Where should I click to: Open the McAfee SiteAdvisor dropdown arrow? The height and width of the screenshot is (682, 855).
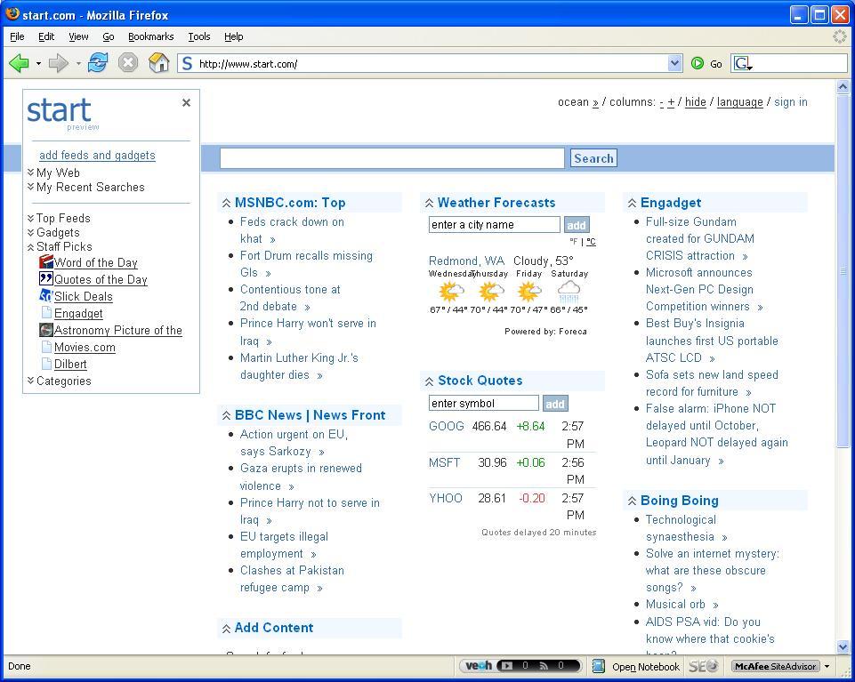tap(827, 666)
